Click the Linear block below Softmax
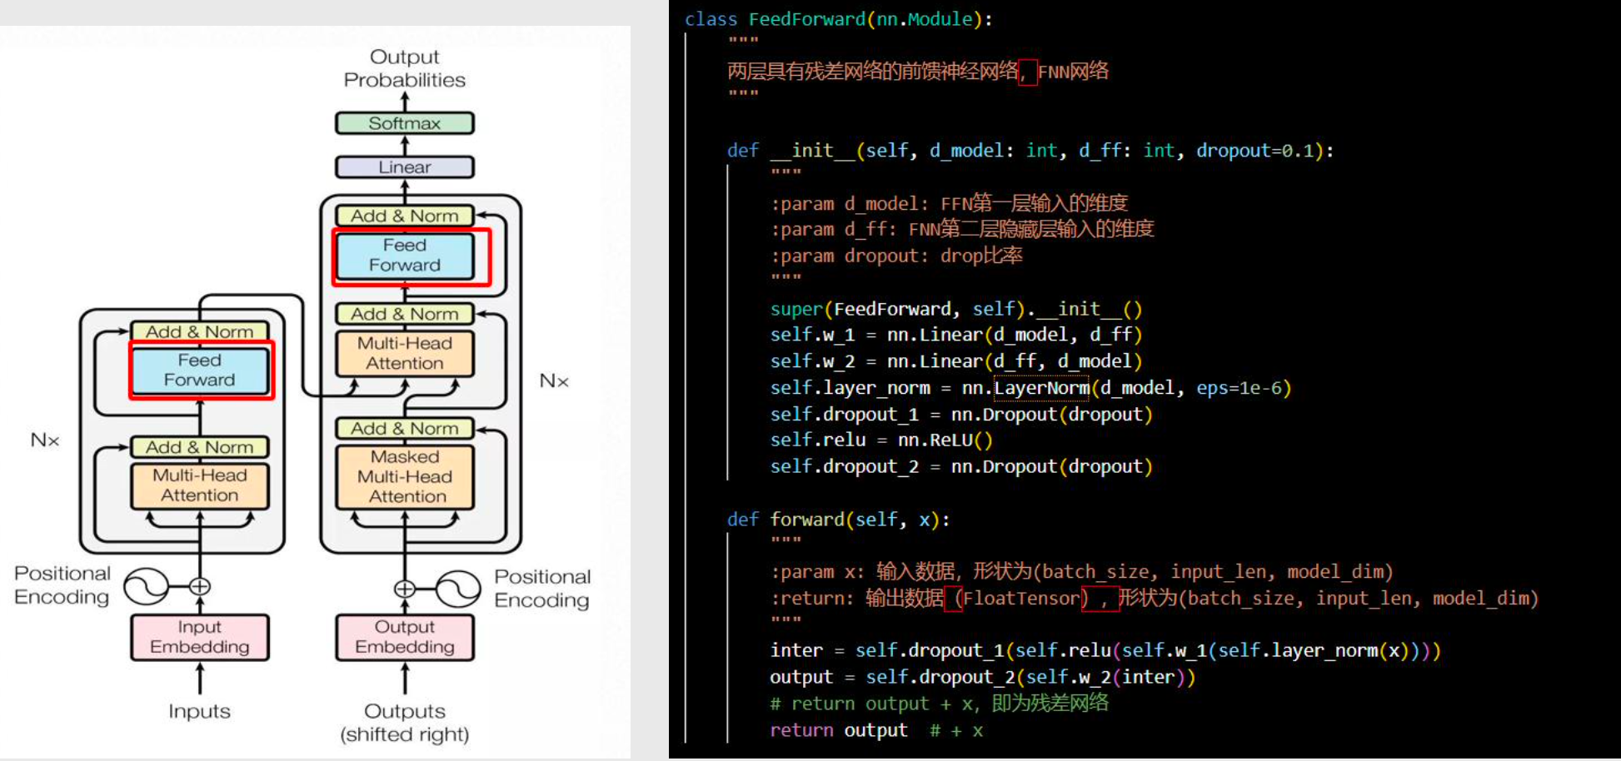The width and height of the screenshot is (1621, 761). click(x=405, y=167)
